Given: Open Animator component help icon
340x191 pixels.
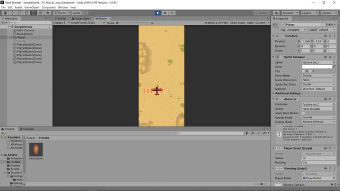Looking at the screenshot, I should tap(325, 99).
